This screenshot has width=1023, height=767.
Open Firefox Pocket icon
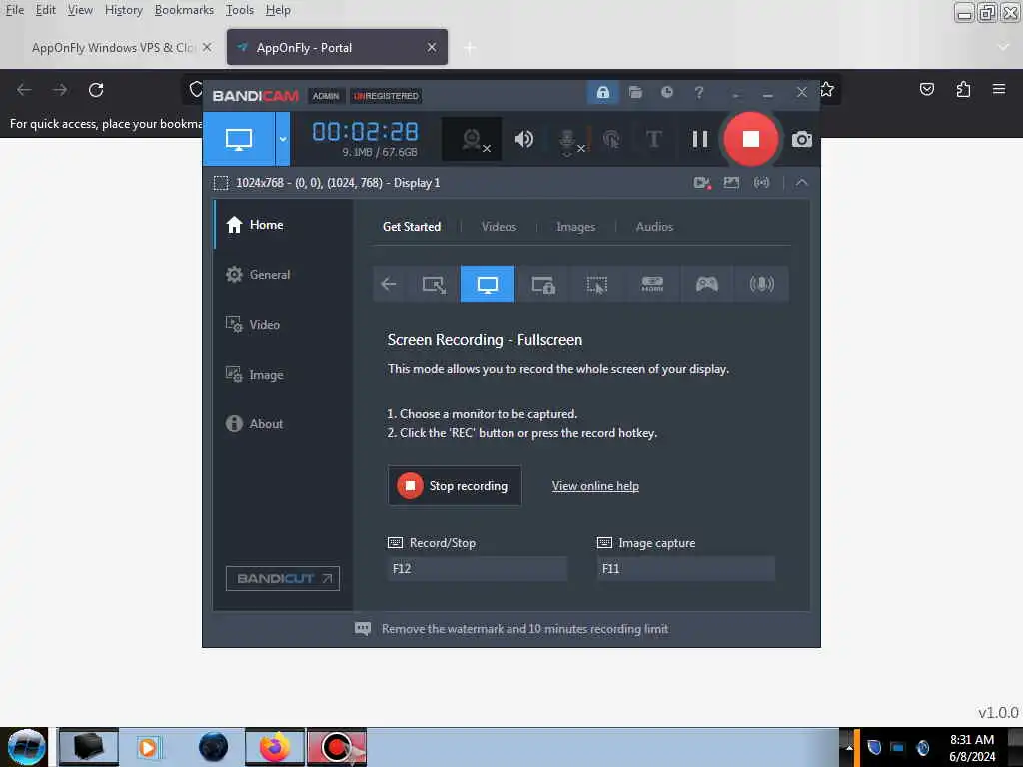pos(926,89)
